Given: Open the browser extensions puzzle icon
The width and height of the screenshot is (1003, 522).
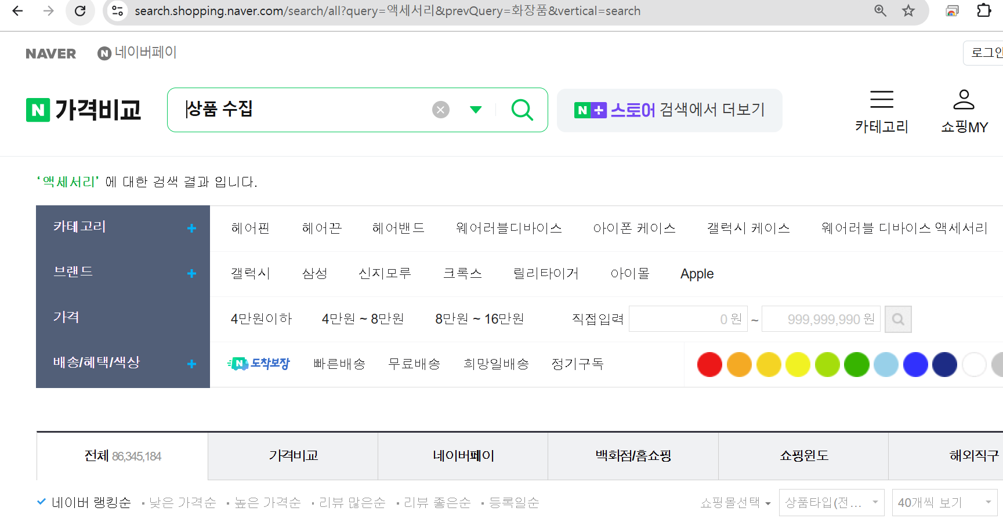Looking at the screenshot, I should pyautogui.click(x=984, y=11).
